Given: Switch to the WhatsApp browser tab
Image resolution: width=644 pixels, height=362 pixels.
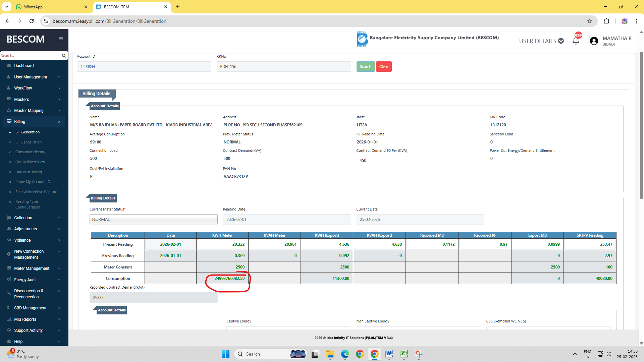Looking at the screenshot, I should [50, 7].
